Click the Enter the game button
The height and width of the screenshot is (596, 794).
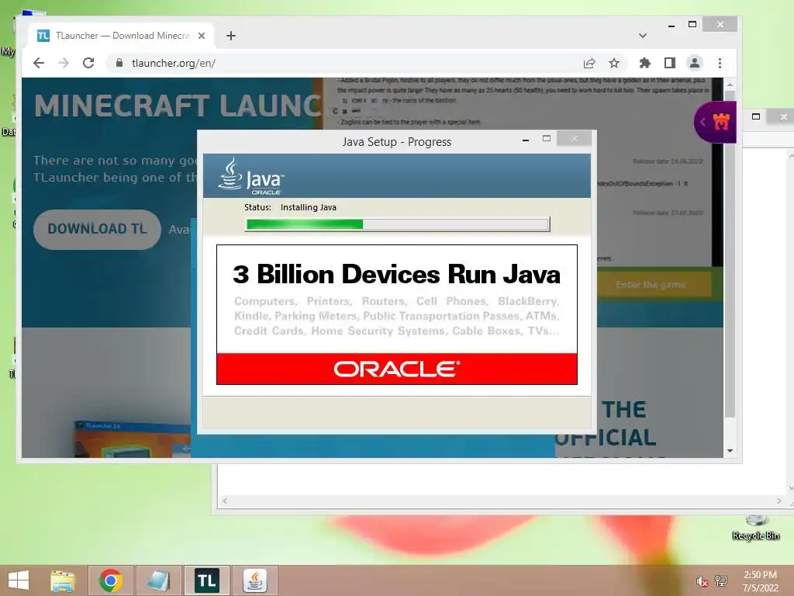pyautogui.click(x=651, y=285)
